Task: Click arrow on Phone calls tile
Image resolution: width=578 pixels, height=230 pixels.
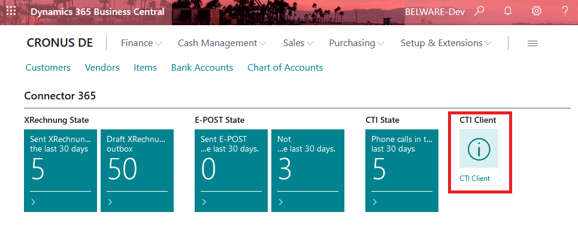Action: pyautogui.click(x=374, y=202)
